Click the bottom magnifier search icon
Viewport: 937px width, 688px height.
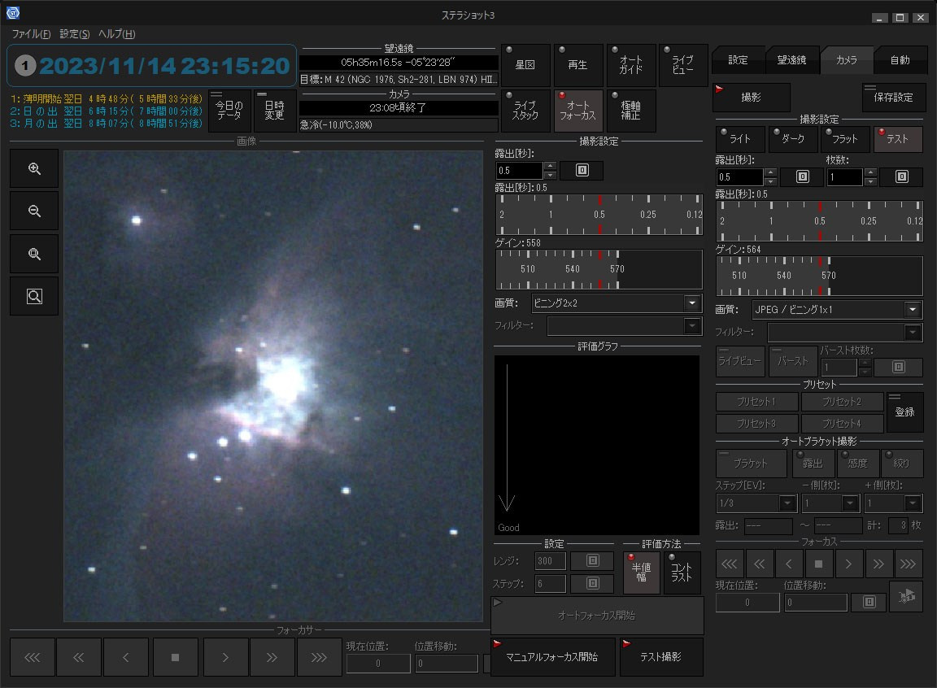[x=34, y=297]
